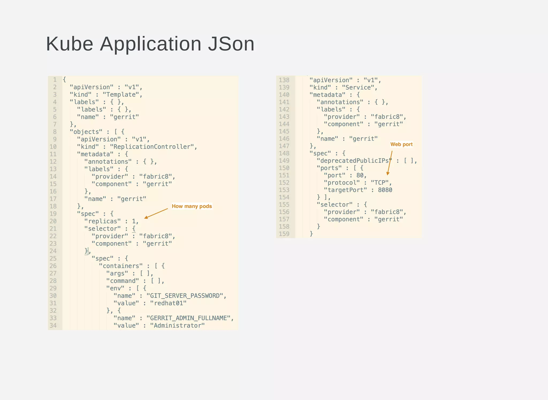
Task: Click the "kind" : "Template" line
Action: click(x=106, y=95)
